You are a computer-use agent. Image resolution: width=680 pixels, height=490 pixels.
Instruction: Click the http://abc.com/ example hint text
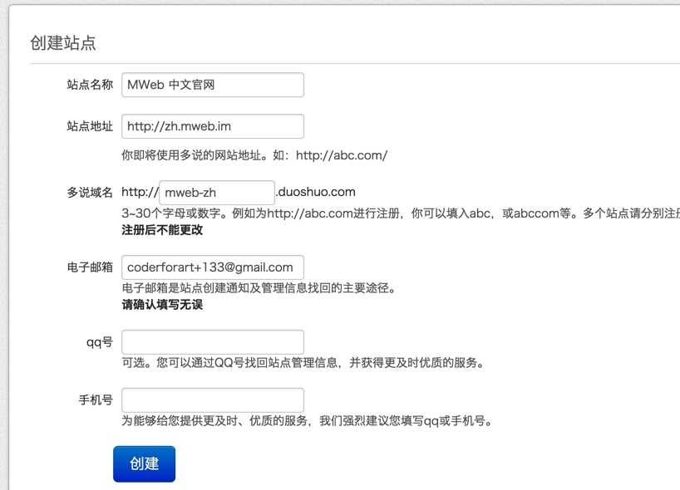coord(341,155)
